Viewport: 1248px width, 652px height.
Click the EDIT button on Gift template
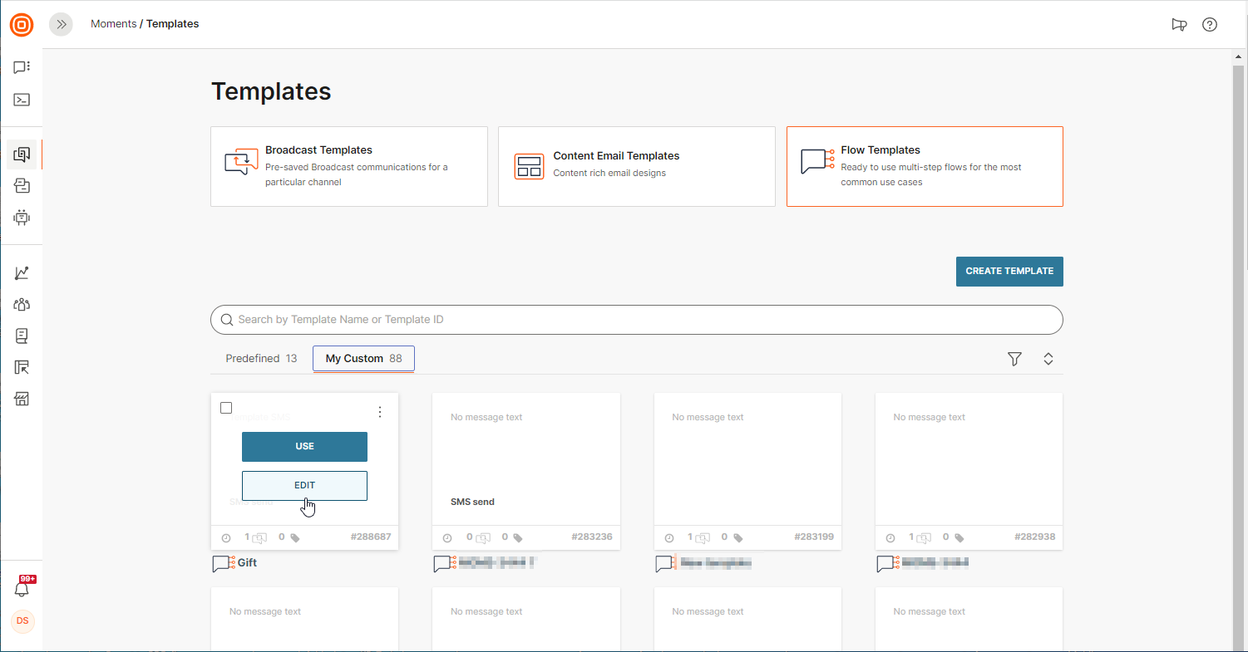point(304,486)
